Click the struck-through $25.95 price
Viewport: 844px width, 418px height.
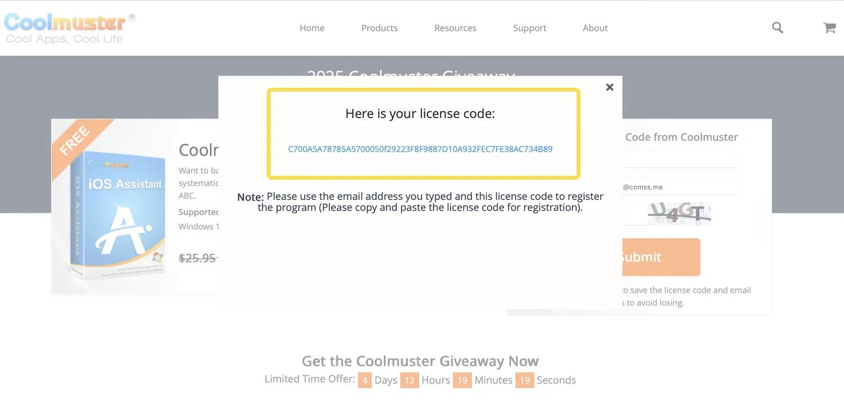tap(197, 258)
